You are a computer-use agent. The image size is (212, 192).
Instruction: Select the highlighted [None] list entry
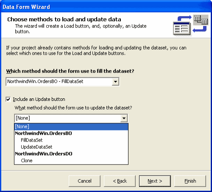coord(71,127)
